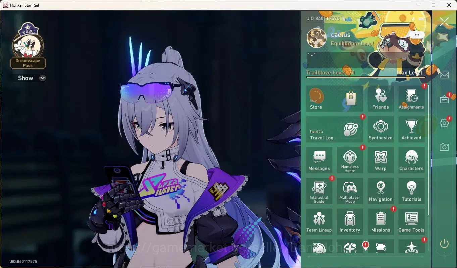Click the headset support icon
The height and width of the screenshot is (268, 457).
click(319, 247)
